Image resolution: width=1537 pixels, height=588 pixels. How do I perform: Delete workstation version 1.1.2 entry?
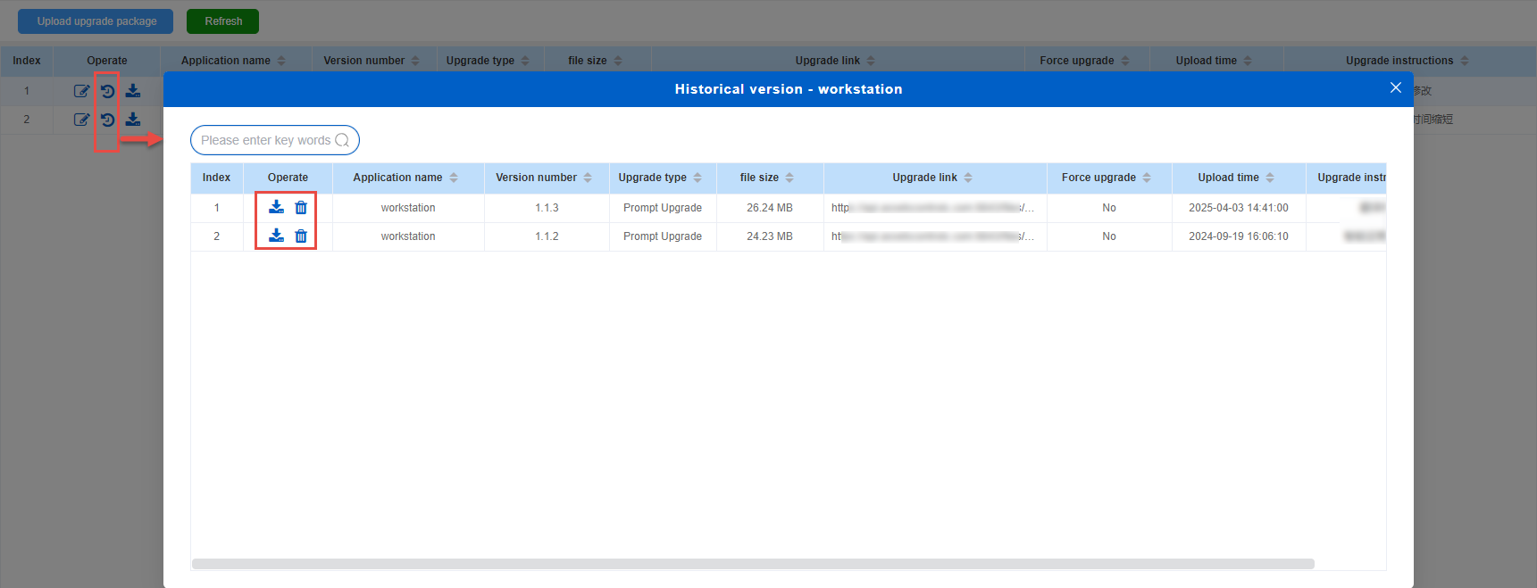301,236
